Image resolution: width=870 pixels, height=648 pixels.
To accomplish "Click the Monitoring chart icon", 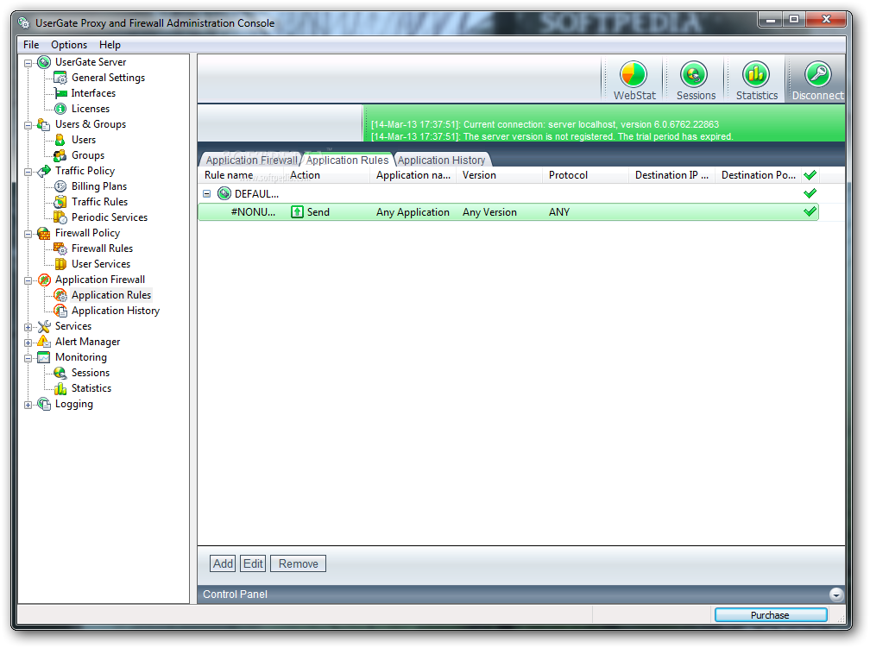I will 44,357.
